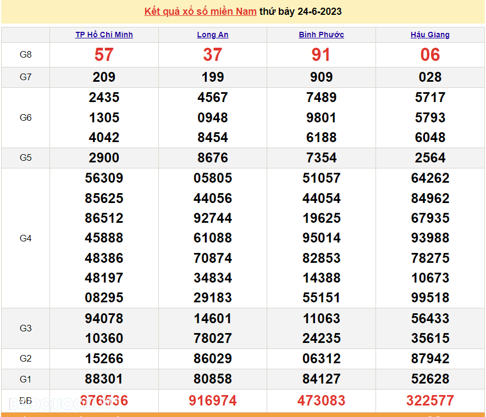Go to the Bình Phước results link
486x417 pixels.
(321, 35)
